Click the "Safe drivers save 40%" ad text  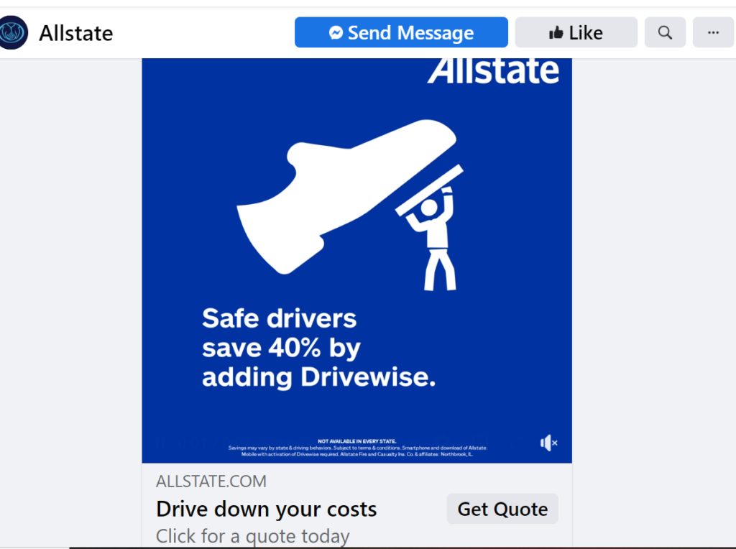pyautogui.click(x=318, y=348)
